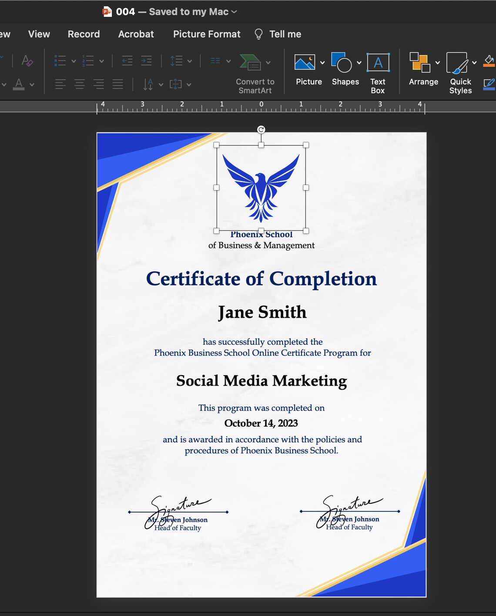Select the eagle logo on the certificate
Image resolution: width=496 pixels, height=616 pixels.
(x=261, y=187)
